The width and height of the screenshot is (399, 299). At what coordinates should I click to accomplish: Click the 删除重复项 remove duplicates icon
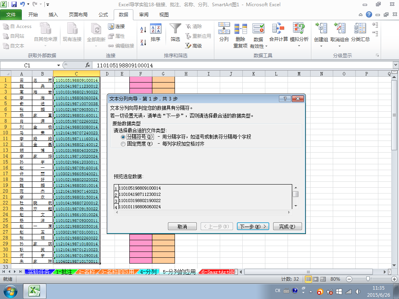pyautogui.click(x=240, y=28)
